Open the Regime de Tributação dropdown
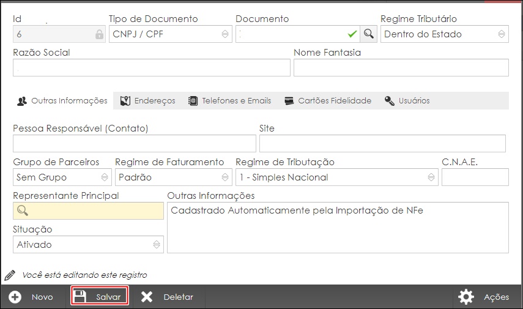This screenshot has height=309, width=523. point(337,177)
